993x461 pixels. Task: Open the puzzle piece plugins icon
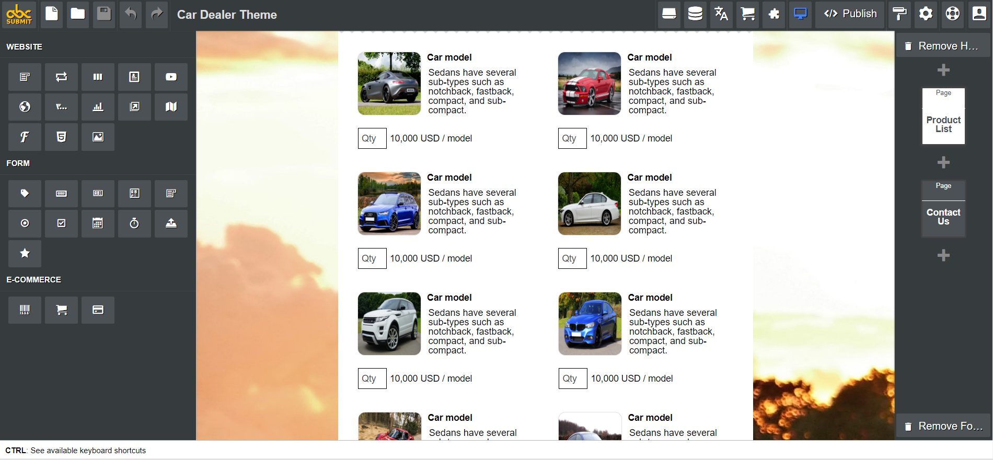(774, 14)
